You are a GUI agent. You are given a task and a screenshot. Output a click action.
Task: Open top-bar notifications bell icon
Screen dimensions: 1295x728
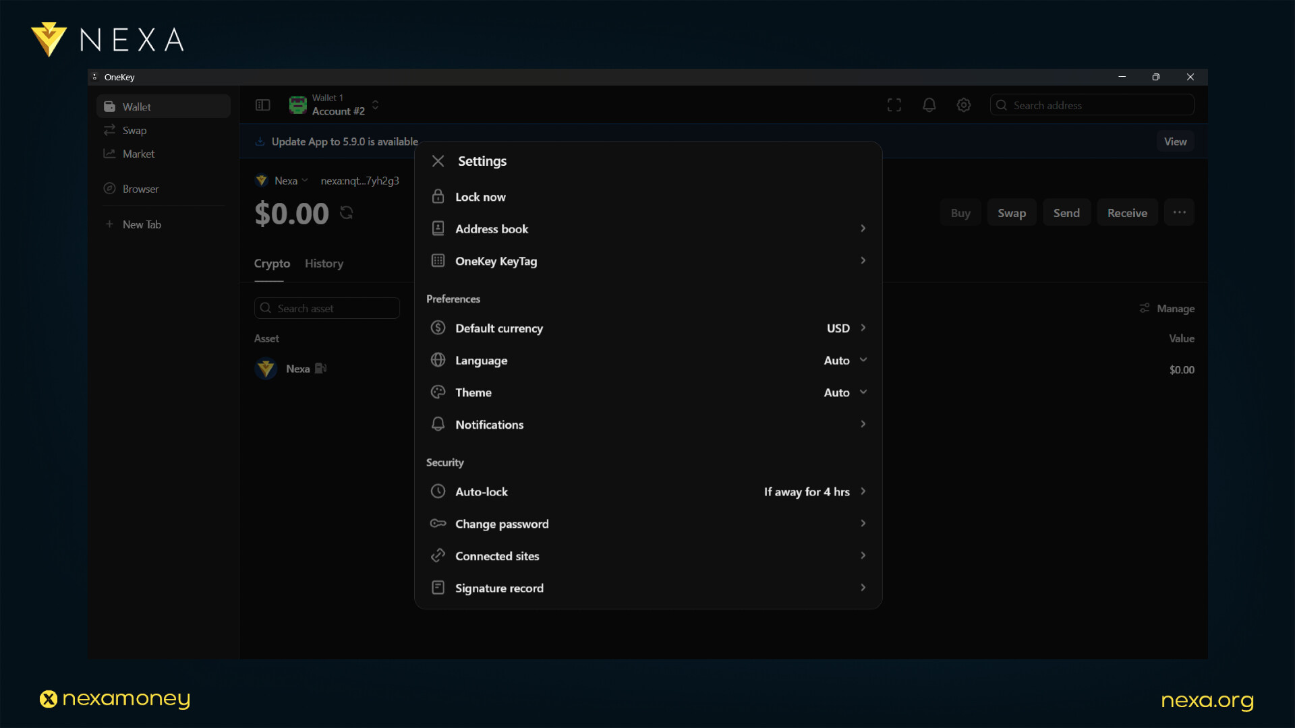929,105
